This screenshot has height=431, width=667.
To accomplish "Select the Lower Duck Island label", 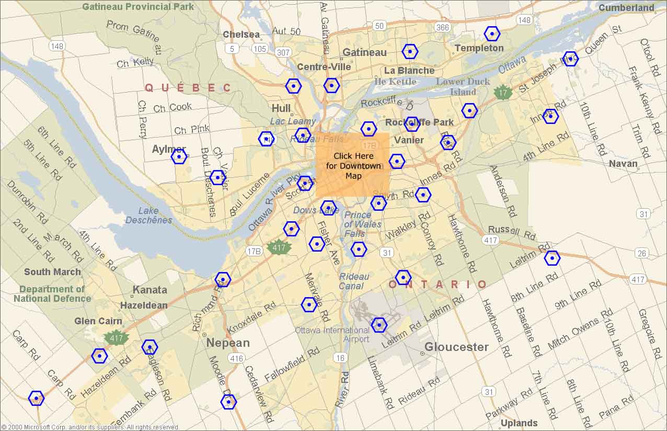I will click(x=463, y=87).
